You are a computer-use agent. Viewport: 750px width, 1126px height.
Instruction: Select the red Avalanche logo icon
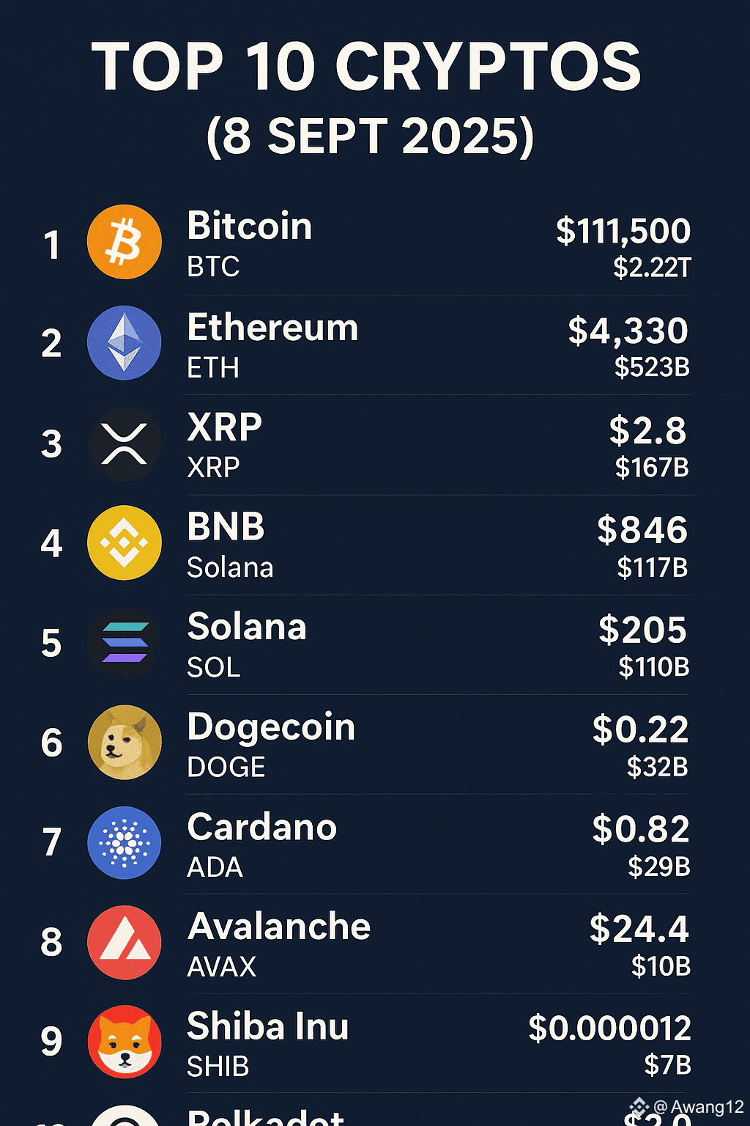click(x=125, y=942)
